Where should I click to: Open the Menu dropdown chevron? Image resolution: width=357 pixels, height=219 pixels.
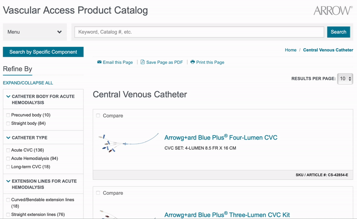(x=59, y=32)
